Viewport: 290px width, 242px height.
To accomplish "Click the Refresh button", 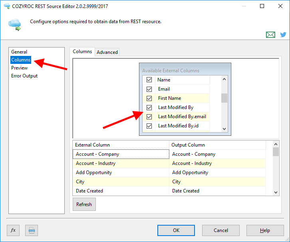I will (84, 204).
